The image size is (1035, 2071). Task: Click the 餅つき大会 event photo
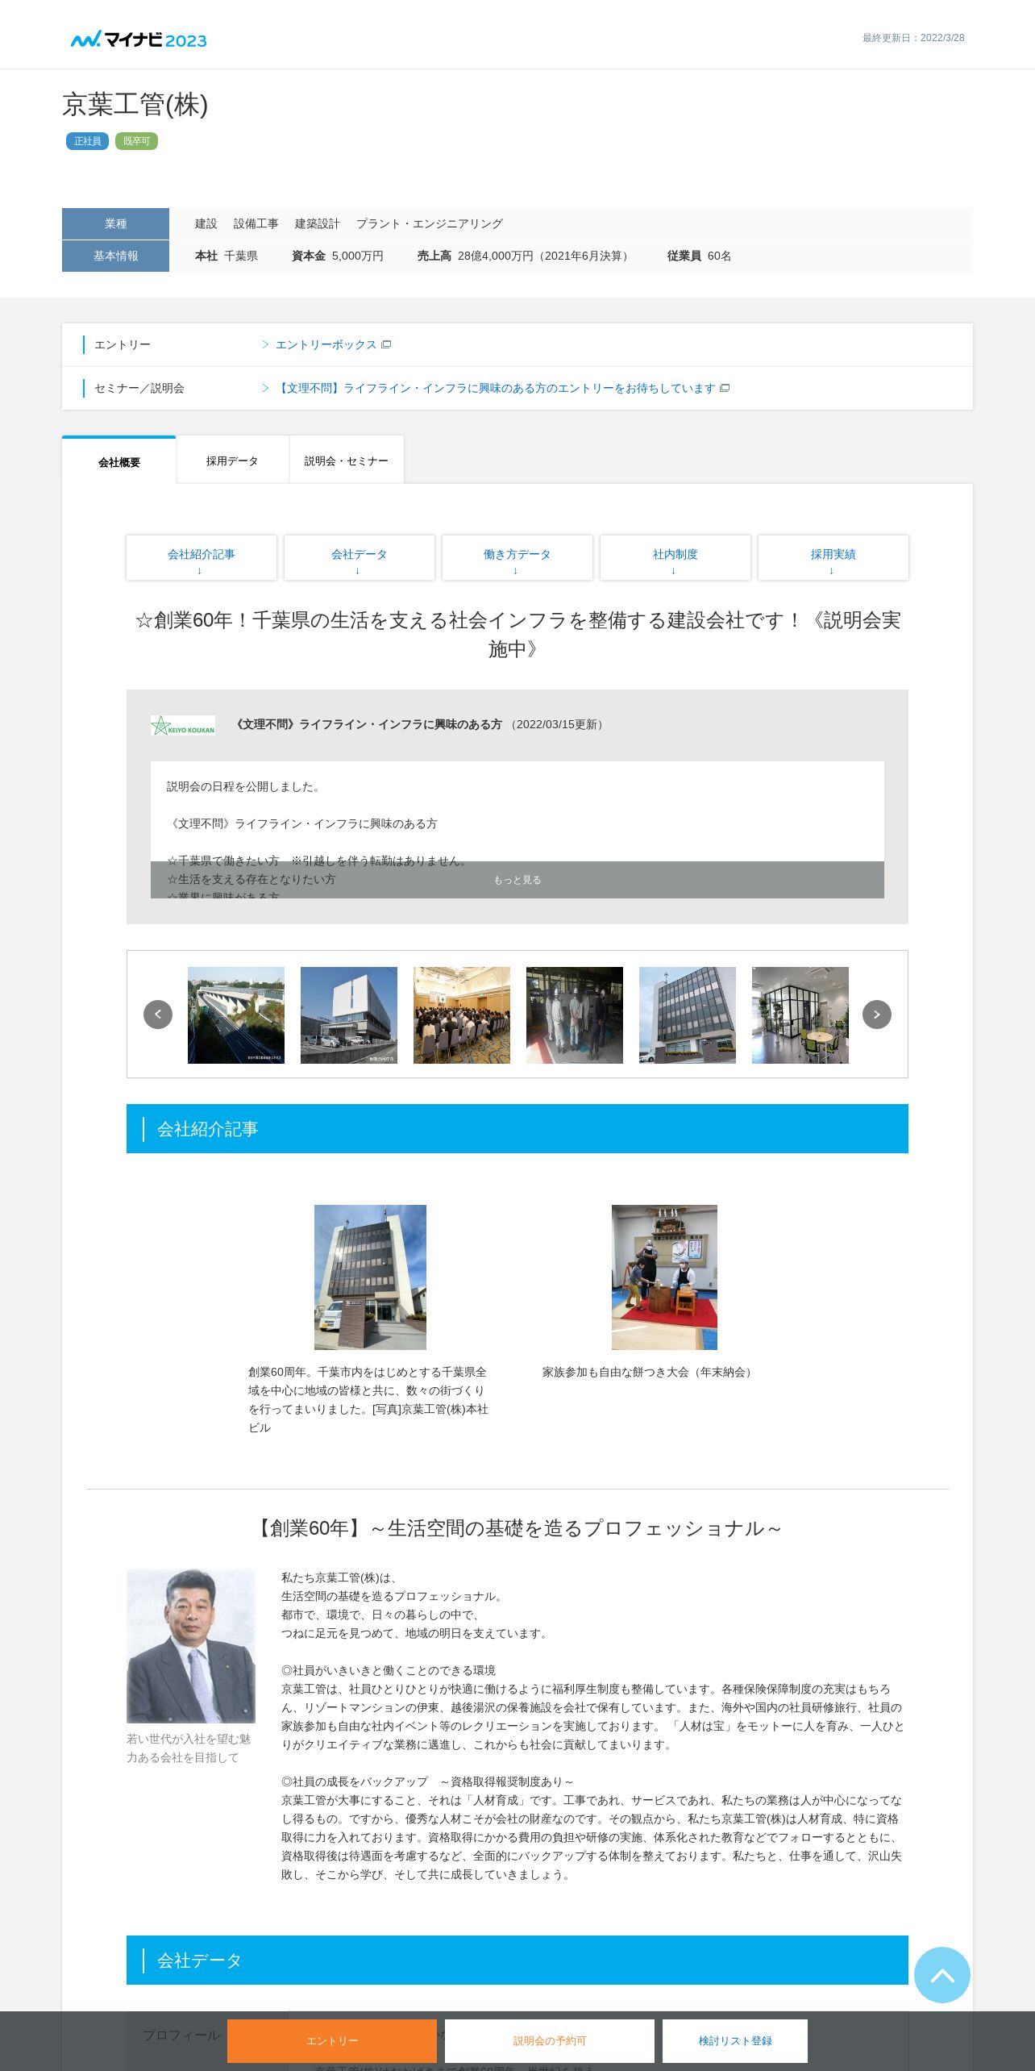coord(664,1277)
